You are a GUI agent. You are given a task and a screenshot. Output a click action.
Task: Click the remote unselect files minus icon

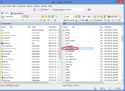[116, 20]
